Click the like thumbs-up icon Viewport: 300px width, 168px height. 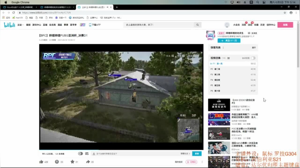pyautogui.click(x=41, y=162)
